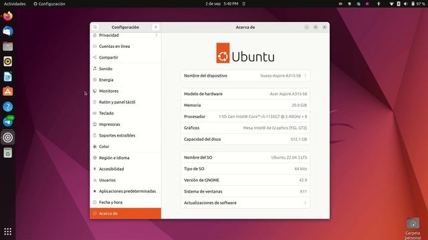
Task: Open Configuración app menu in top bar
Action: pyautogui.click(x=49, y=4)
